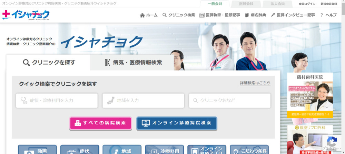Click the magnifier icon in クリニック名 field
This screenshot has height=154, width=345.
point(195,101)
